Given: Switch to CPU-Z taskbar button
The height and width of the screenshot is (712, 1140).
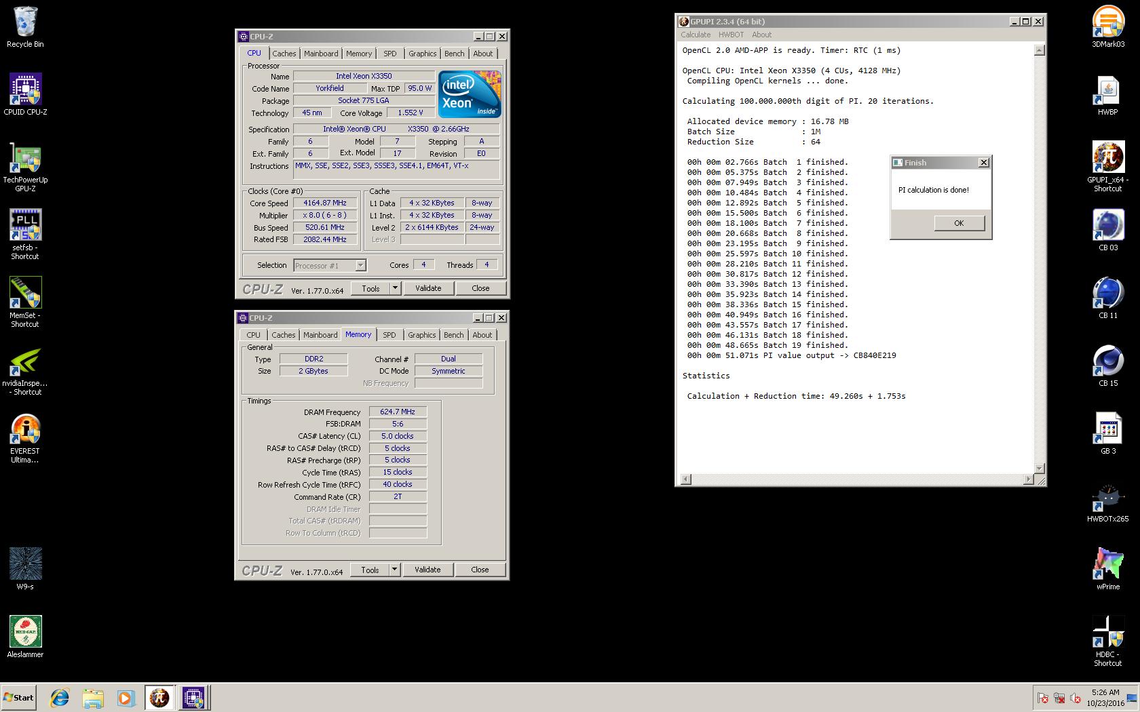Looking at the screenshot, I should pyautogui.click(x=193, y=698).
